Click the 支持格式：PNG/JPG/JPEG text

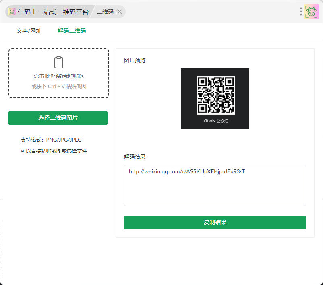51,140
